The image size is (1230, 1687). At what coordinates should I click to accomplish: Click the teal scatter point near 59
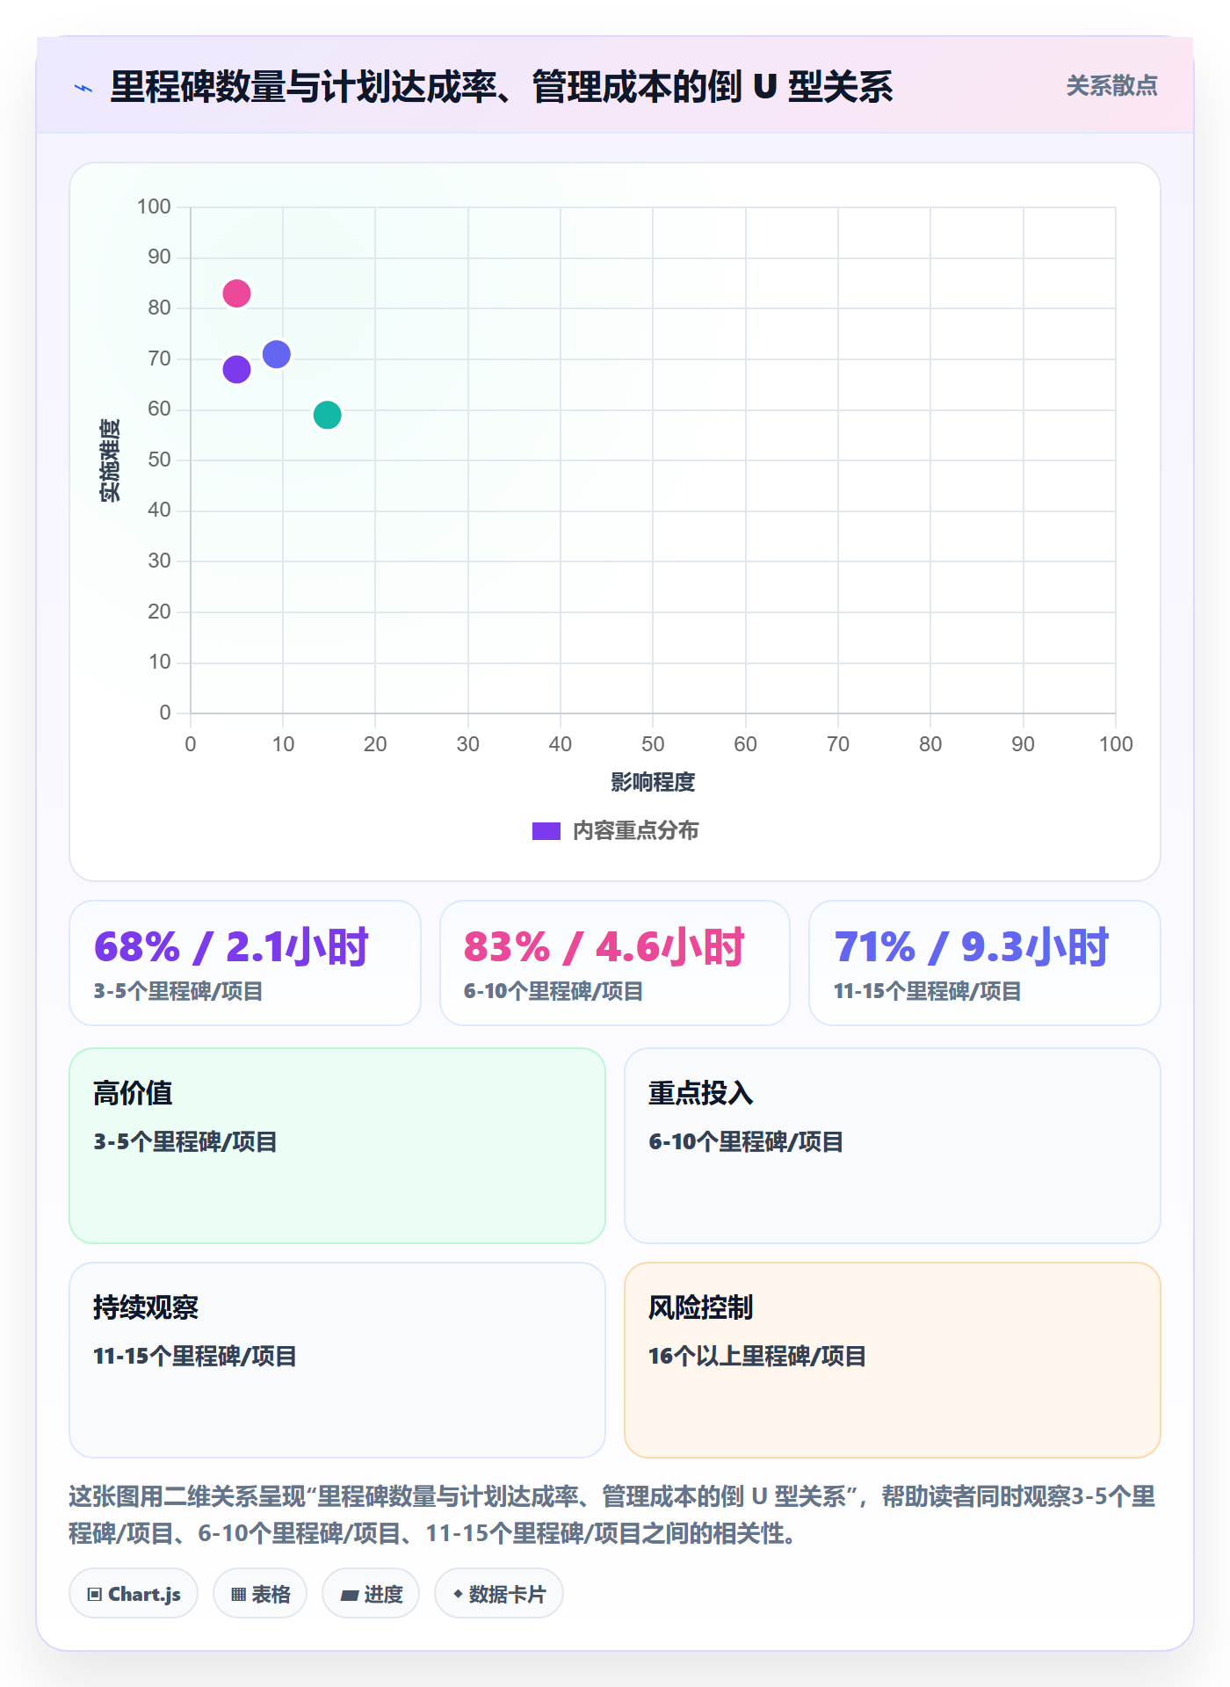click(x=327, y=415)
